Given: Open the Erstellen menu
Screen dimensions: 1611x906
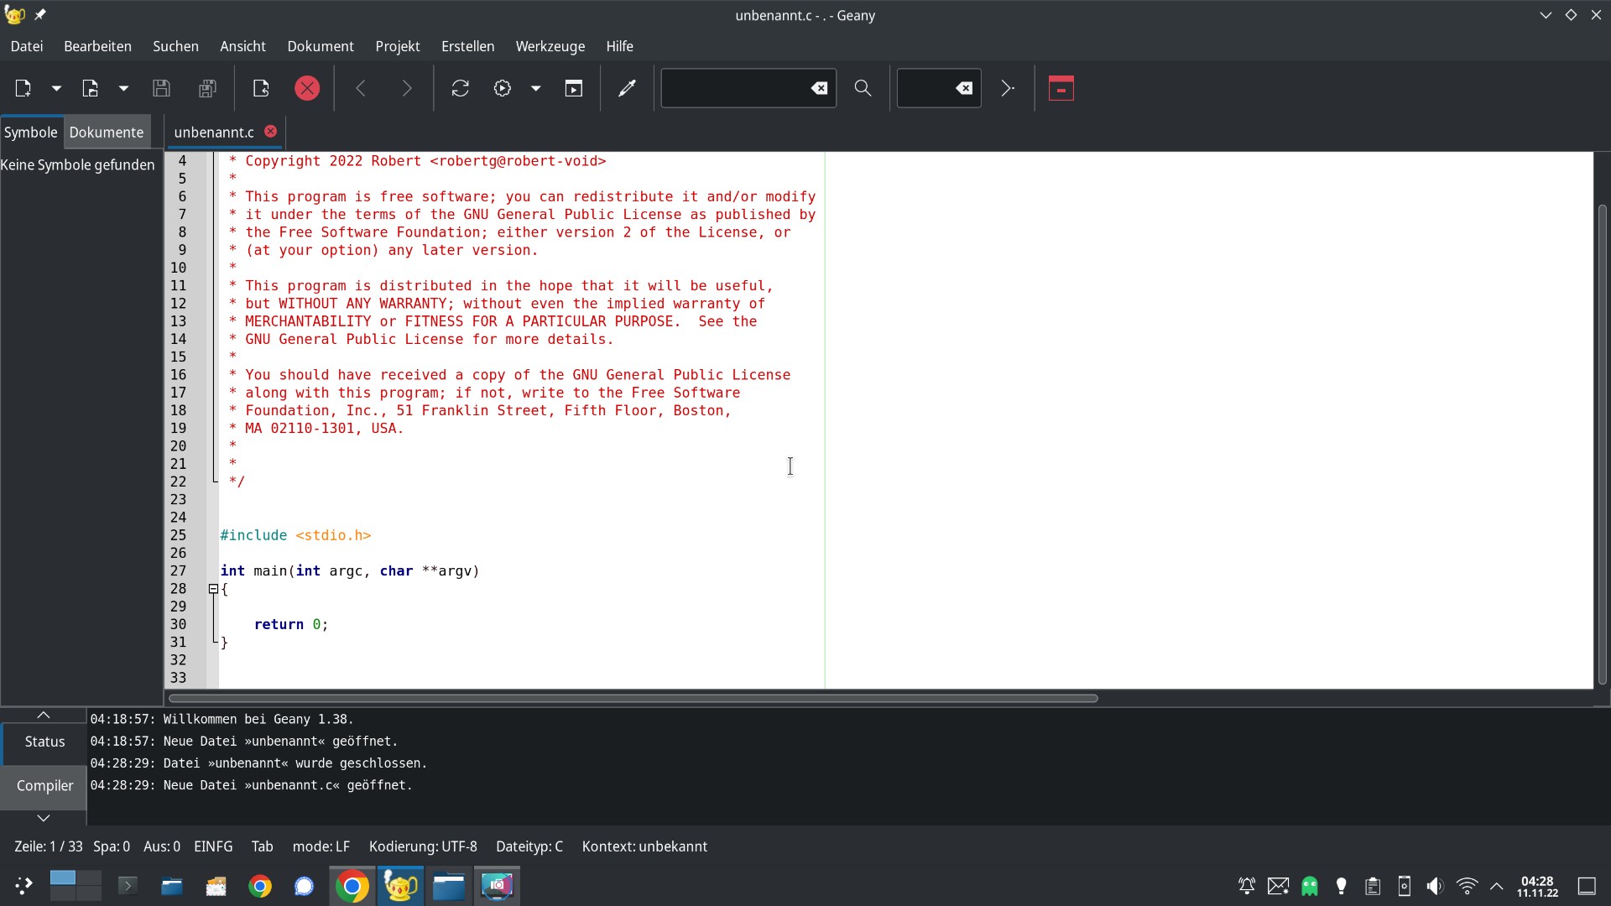Looking at the screenshot, I should tap(467, 46).
